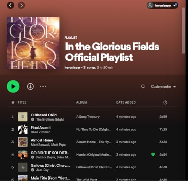Play the playlist with the green play button
Screen dimensions: 188x181
click(13, 87)
